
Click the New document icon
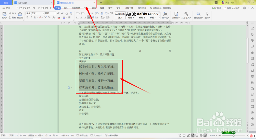[x=17, y=8]
